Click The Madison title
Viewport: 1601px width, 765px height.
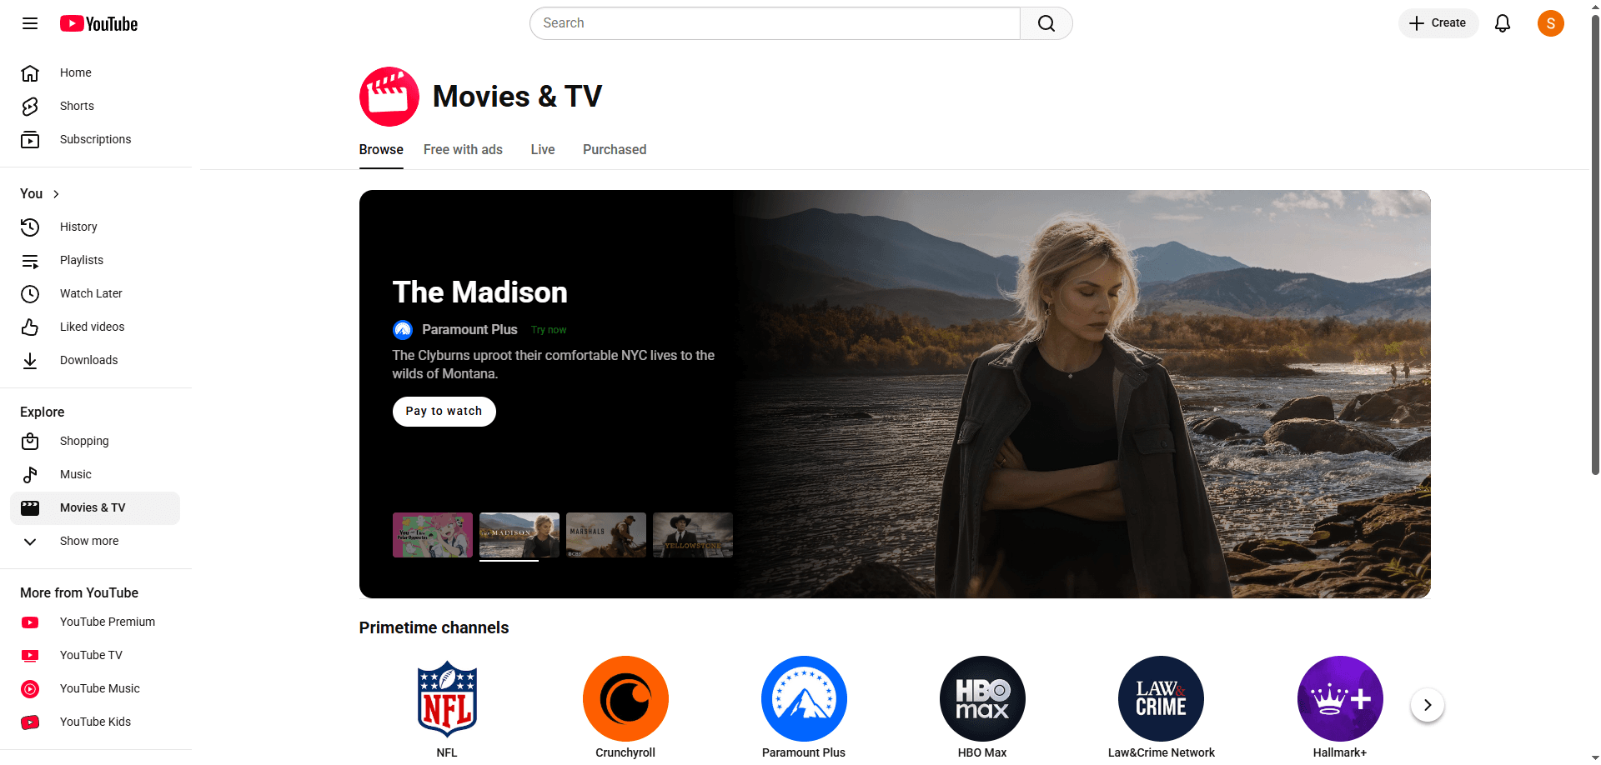pyautogui.click(x=480, y=292)
